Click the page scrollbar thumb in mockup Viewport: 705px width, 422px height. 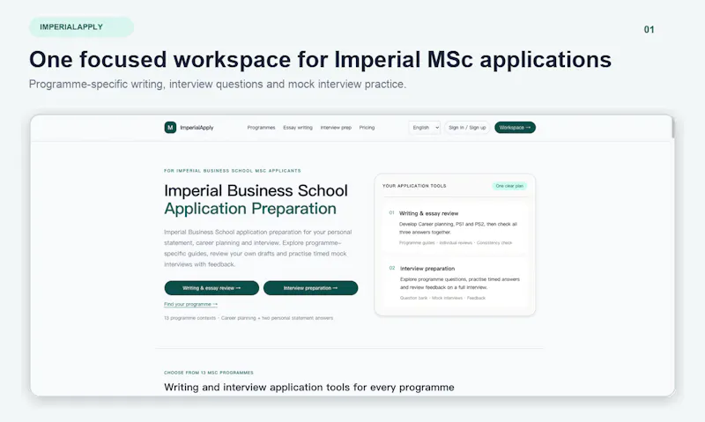pos(672,127)
